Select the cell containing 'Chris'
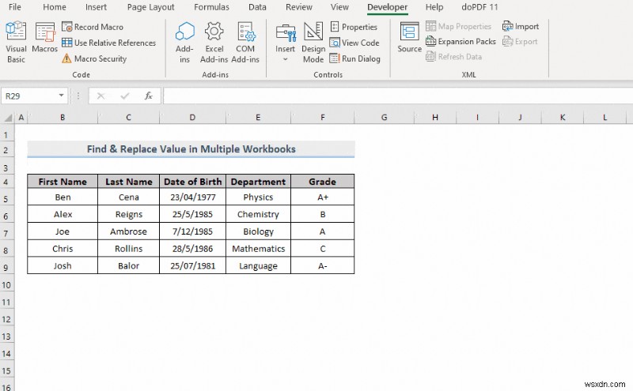This screenshot has width=633, height=391. point(63,249)
